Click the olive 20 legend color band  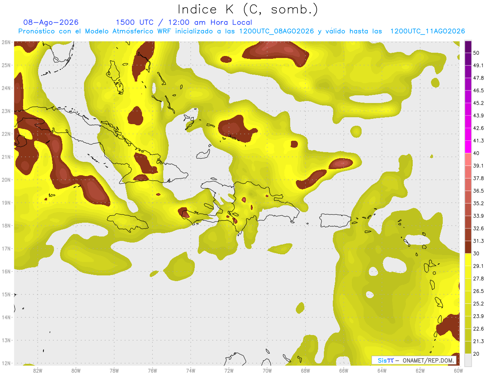[468, 347]
